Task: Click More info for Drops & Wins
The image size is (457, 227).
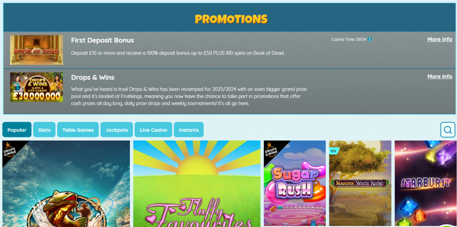Action: (x=440, y=76)
